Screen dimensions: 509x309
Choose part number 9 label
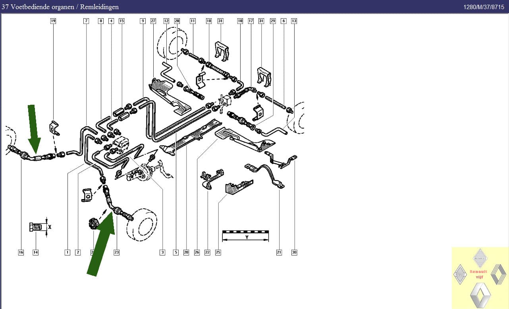[143, 21]
